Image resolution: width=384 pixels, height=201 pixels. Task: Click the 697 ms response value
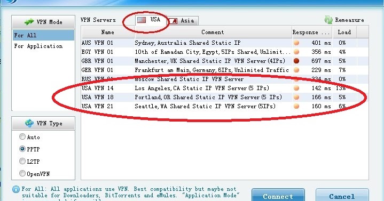tap(321, 61)
